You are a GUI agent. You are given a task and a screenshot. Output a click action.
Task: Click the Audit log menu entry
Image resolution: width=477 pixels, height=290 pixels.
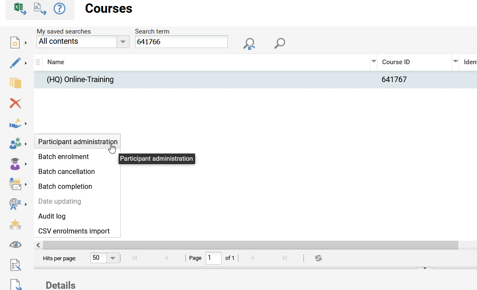[x=52, y=216]
